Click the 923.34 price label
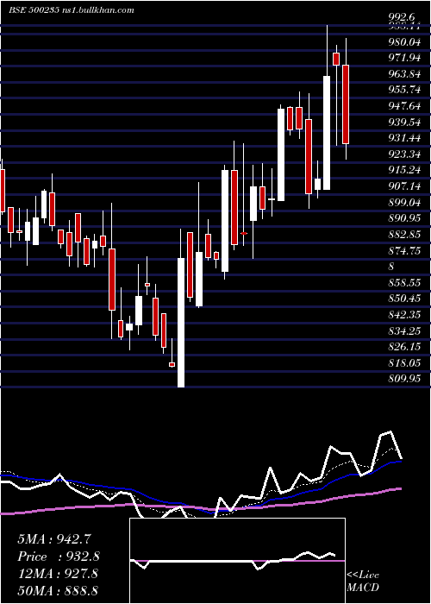The image size is (431, 604). coord(404,154)
